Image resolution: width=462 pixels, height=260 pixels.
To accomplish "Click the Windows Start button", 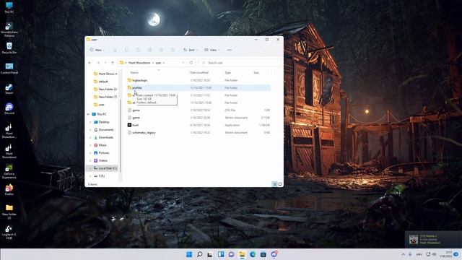I will 189,254.
